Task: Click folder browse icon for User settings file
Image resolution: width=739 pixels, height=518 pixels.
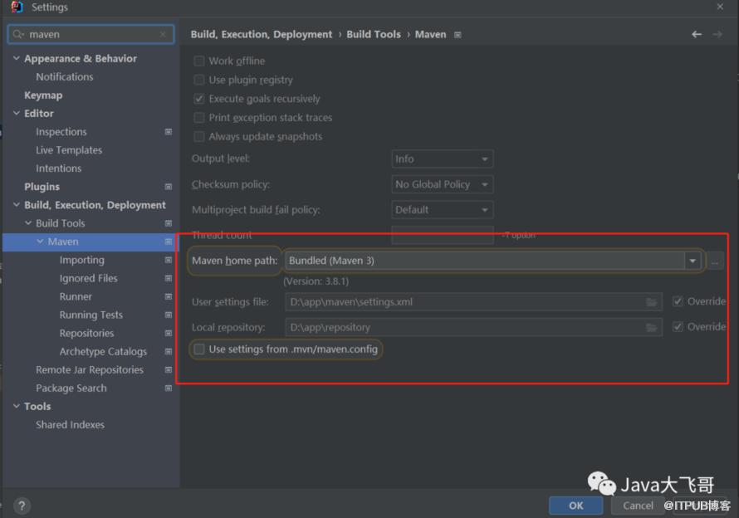Action: click(x=652, y=302)
